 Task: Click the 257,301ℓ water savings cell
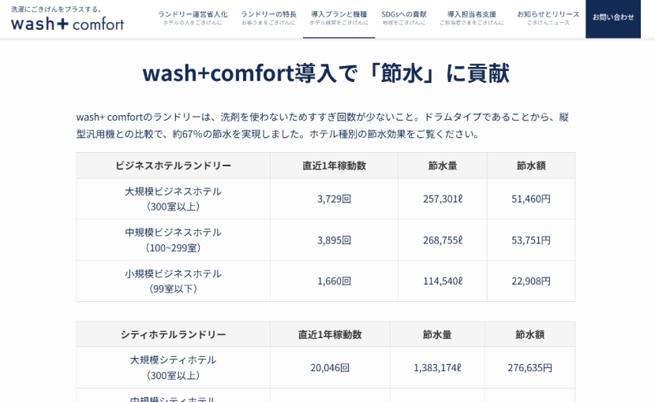tap(442, 199)
